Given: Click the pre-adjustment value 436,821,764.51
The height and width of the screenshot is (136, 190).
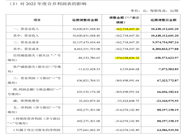Looking at the screenshot, I should click(88, 81).
